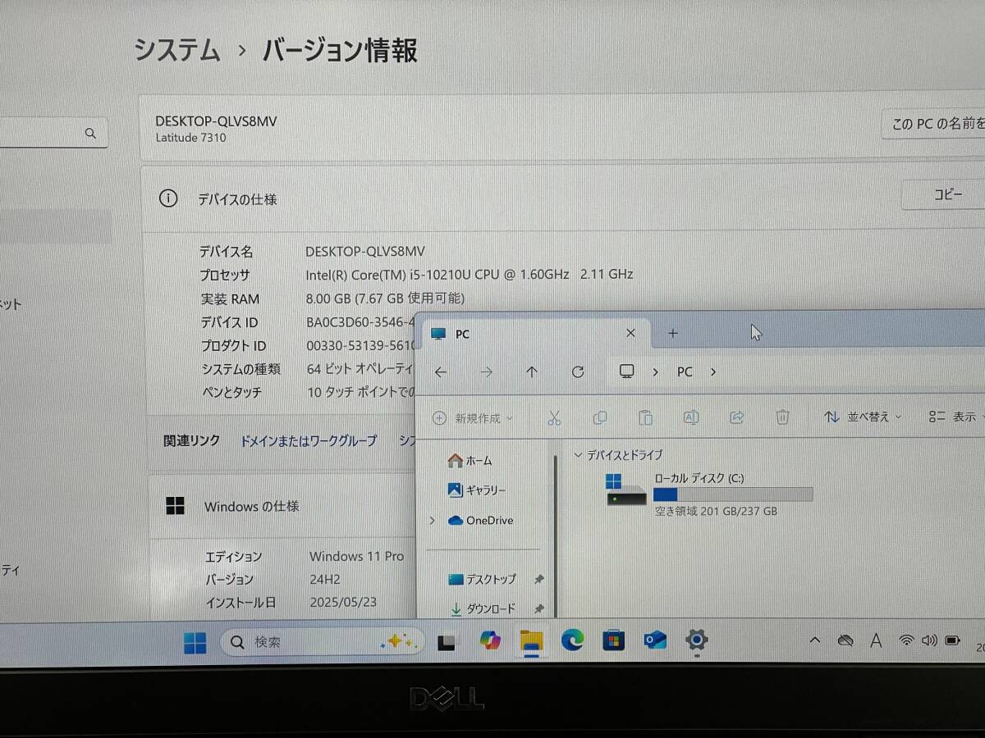Click the search magnifier in Settings sidebar

click(90, 133)
